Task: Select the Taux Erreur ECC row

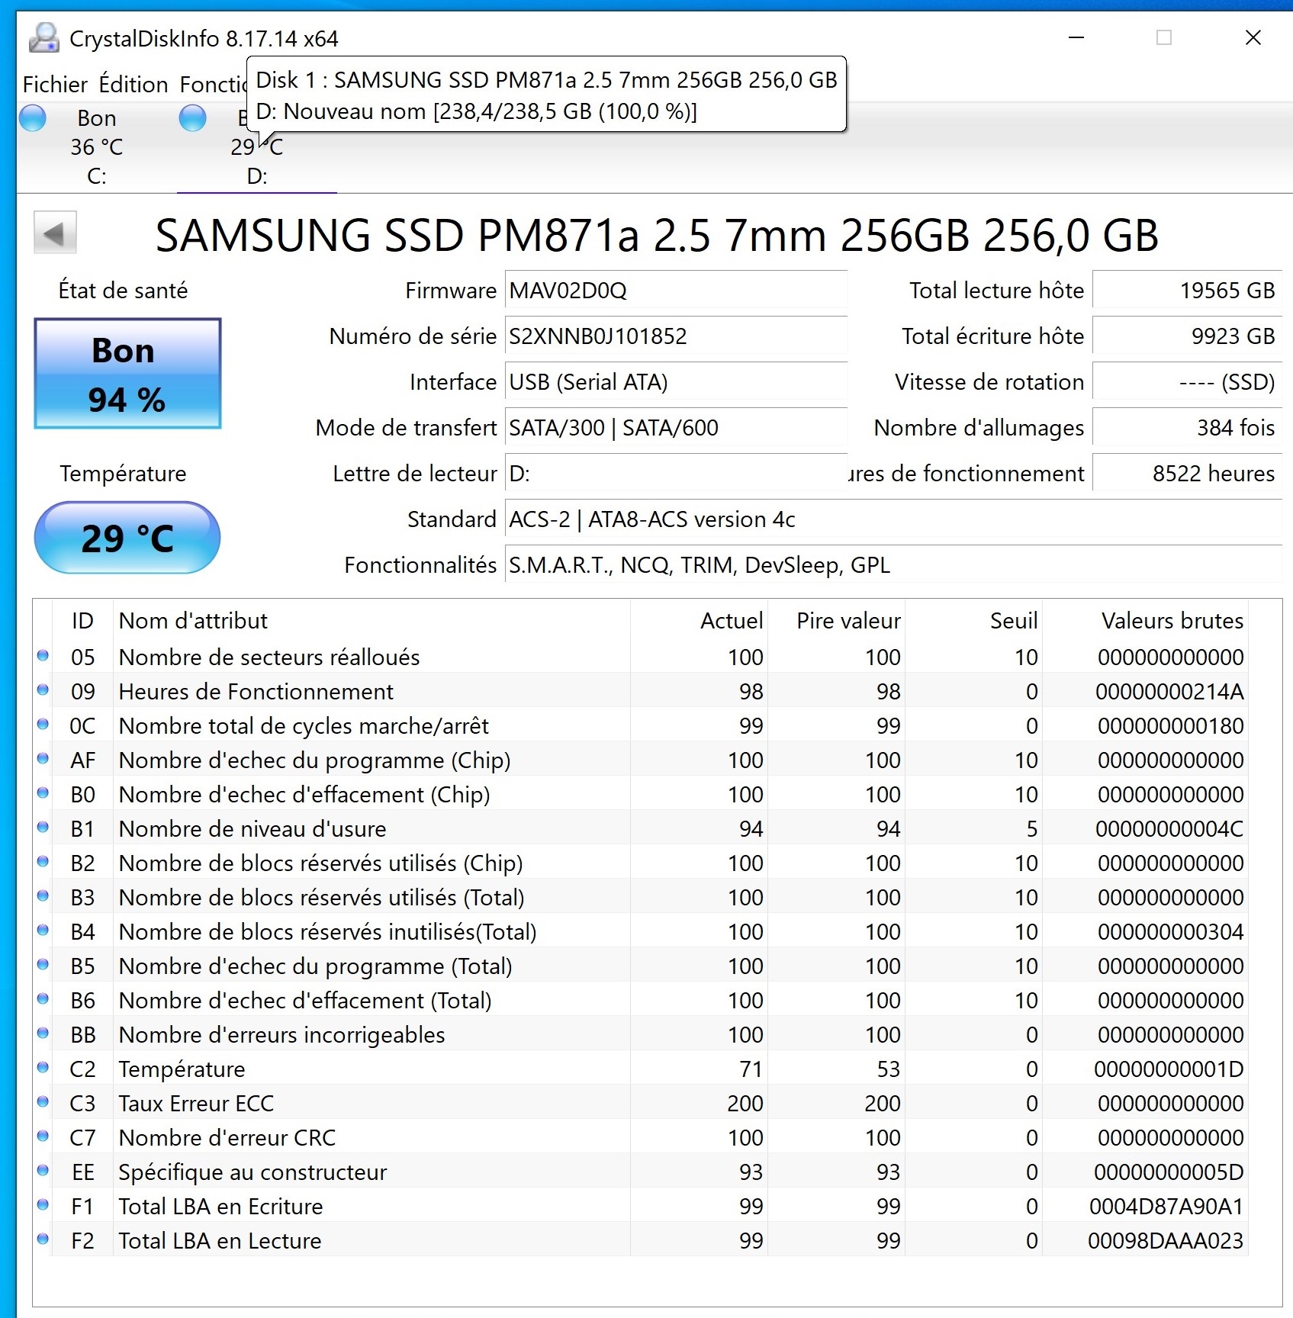Action: coord(196,1104)
